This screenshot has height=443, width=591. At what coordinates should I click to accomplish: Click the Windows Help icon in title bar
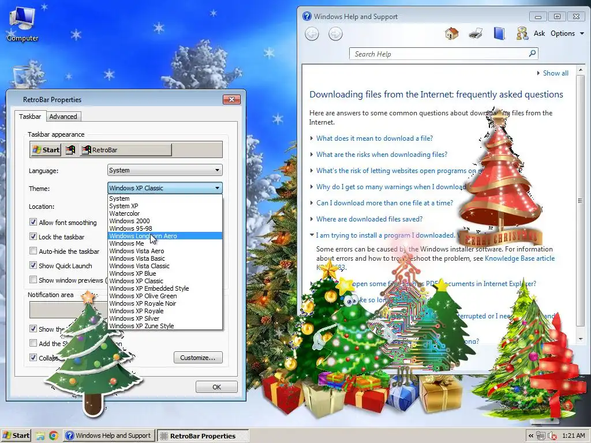tap(307, 16)
